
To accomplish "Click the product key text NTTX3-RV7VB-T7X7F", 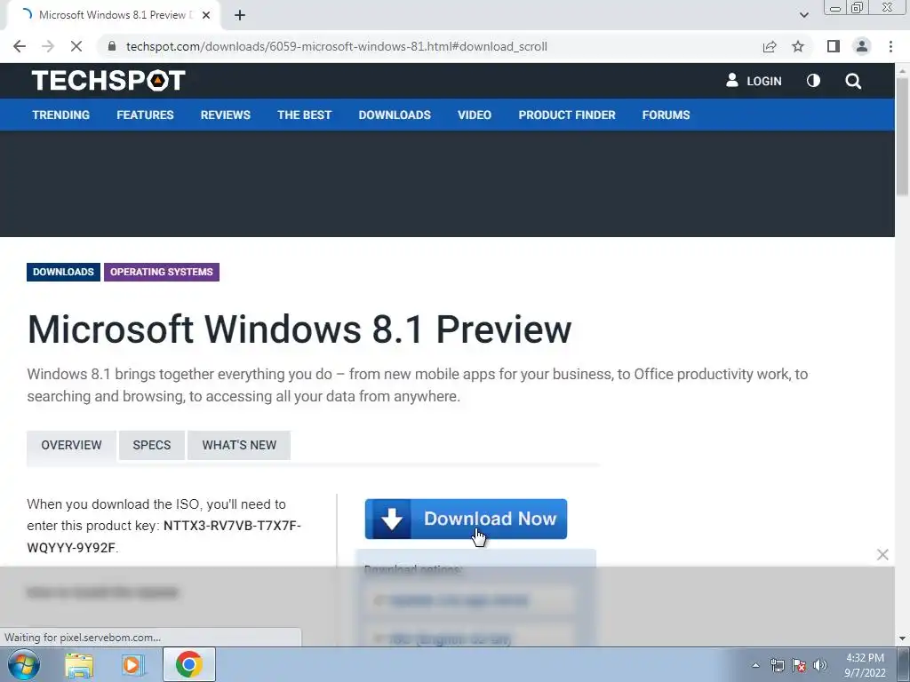I will [x=232, y=526].
